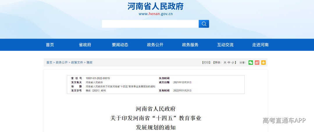Click the 索引号 label

tap(76, 78)
